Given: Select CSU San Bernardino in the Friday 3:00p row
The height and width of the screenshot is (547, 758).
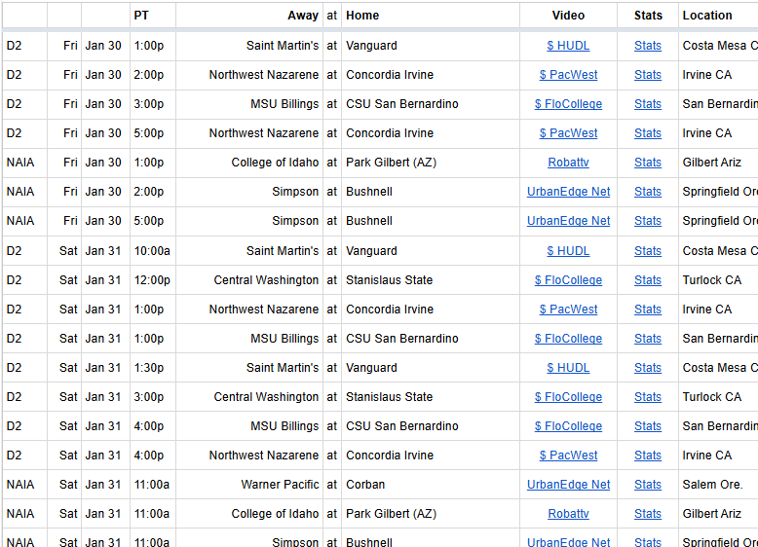Looking at the screenshot, I should 431,104.
